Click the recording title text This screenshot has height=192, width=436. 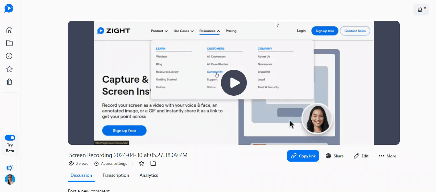[128, 155]
